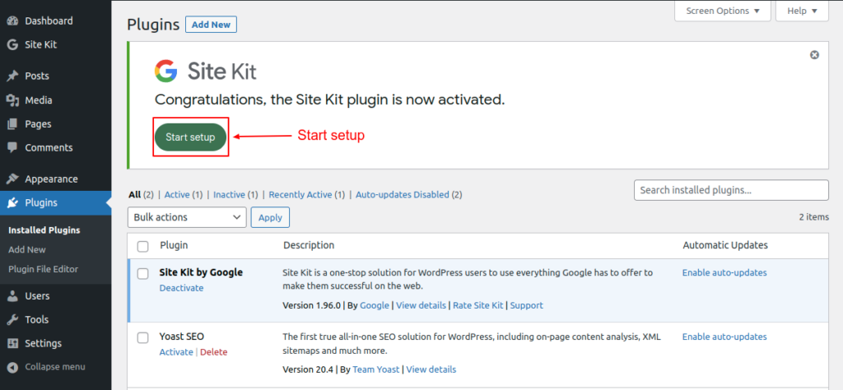Check the select-all plugins checkbox in header
The width and height of the screenshot is (843, 390).
coord(143,246)
